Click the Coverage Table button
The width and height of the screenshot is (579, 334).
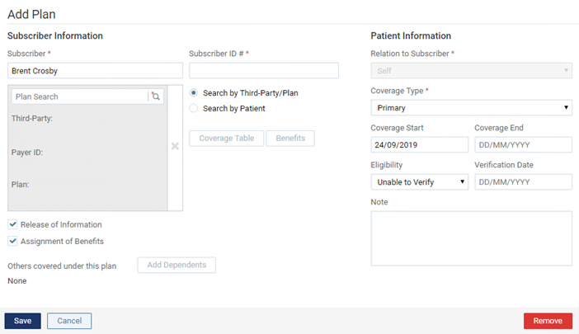(x=227, y=139)
